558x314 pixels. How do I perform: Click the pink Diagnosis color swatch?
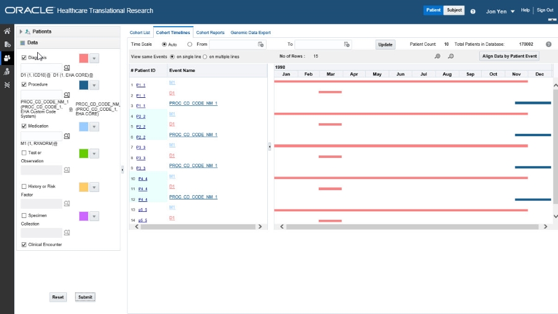(84, 58)
